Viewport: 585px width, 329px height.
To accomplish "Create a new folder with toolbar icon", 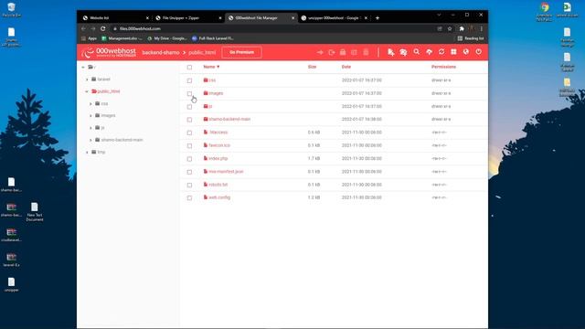I will [403, 52].
